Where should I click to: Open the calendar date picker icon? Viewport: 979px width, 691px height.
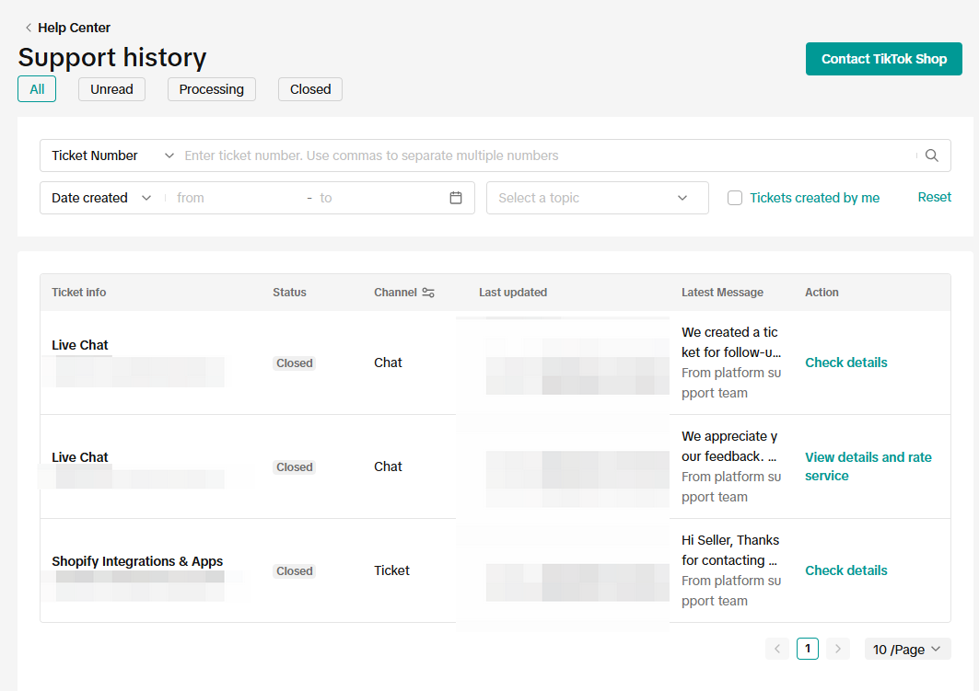click(x=456, y=198)
